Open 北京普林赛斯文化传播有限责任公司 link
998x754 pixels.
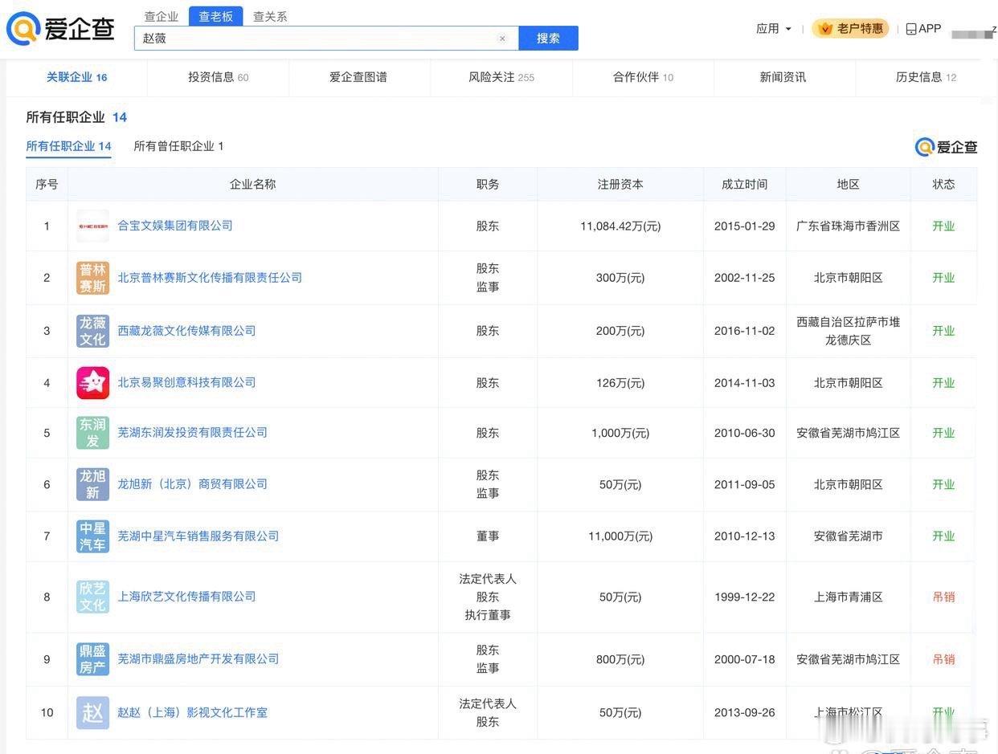tap(210, 278)
